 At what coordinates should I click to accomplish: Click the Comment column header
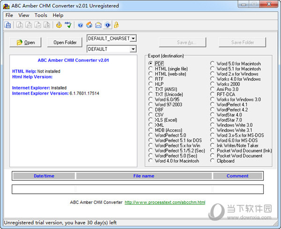tap(237, 176)
